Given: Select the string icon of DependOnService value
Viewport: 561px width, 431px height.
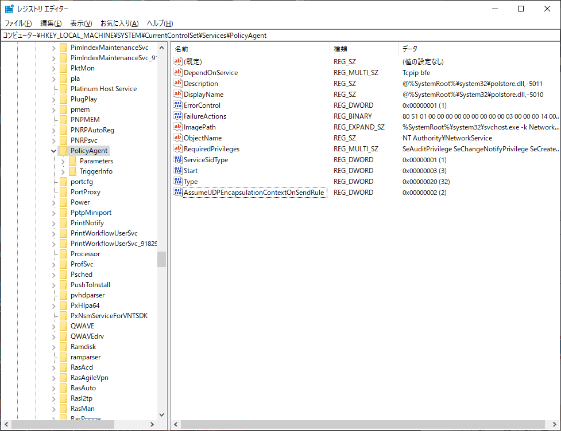Looking at the screenshot, I should (178, 72).
